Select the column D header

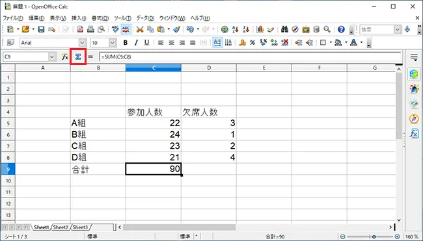(x=209, y=68)
